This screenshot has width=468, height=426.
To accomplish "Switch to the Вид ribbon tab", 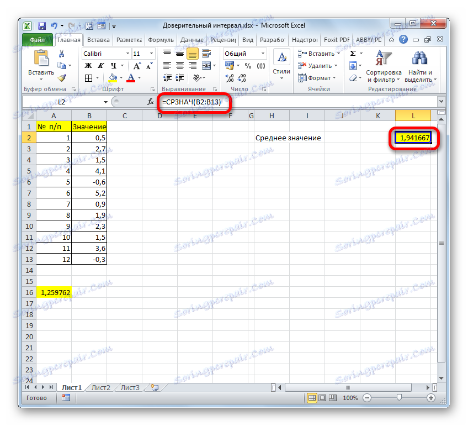I will click(248, 40).
